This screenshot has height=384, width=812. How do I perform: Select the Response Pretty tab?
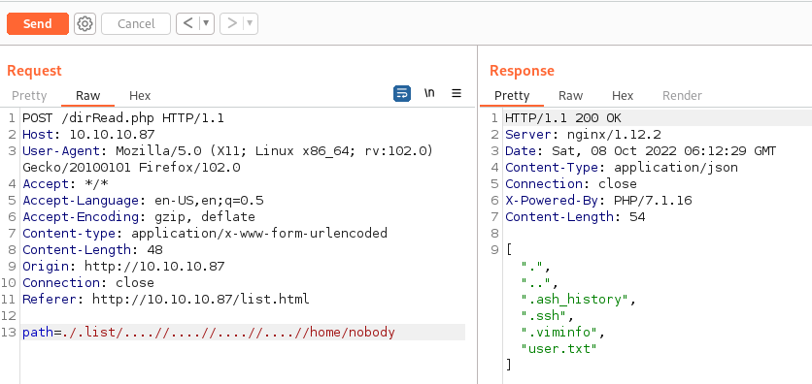512,96
